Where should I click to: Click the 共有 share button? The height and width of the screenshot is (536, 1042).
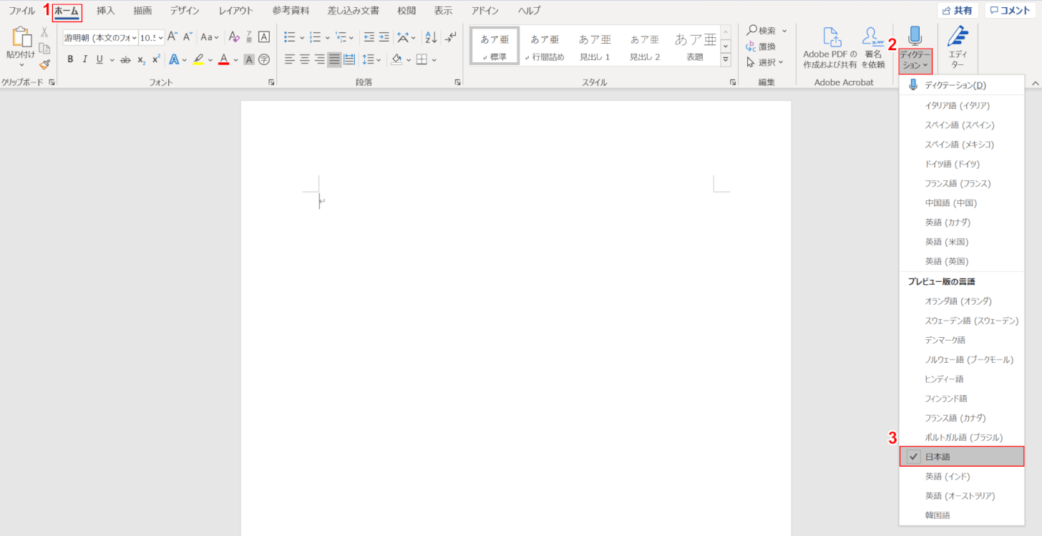coord(958,11)
